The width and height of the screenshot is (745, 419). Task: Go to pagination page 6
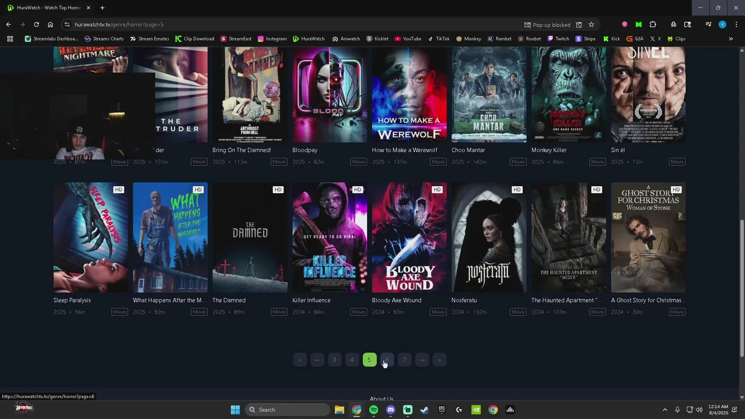387,360
